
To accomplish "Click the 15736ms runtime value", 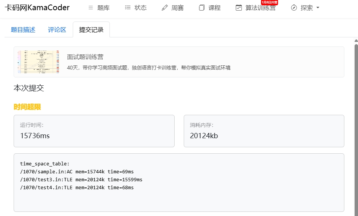I will pos(35,136).
